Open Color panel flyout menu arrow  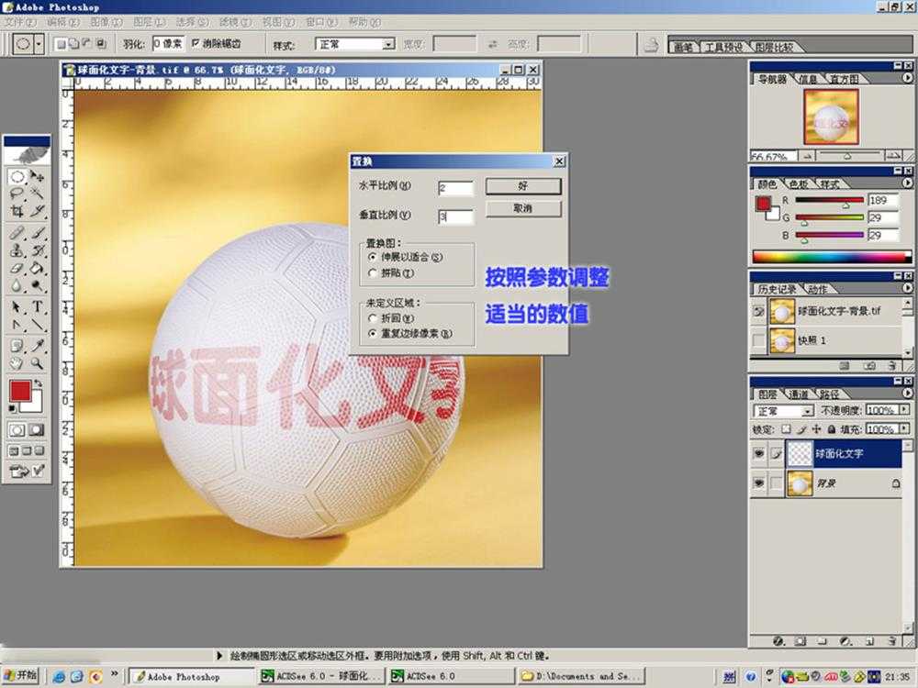click(907, 183)
